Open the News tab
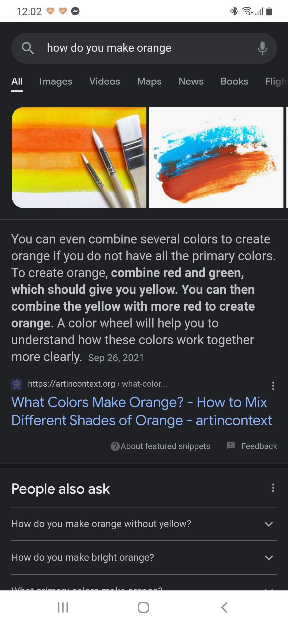288x624 pixels. pyautogui.click(x=191, y=81)
